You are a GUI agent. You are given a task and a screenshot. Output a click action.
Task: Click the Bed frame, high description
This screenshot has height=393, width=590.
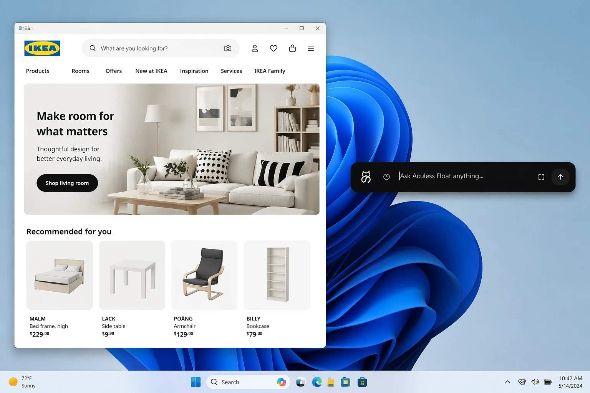point(49,326)
